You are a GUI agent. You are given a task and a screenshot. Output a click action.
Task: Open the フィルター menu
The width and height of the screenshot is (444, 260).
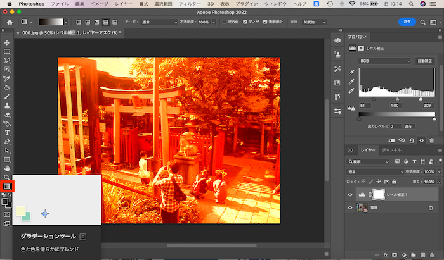point(190,4)
